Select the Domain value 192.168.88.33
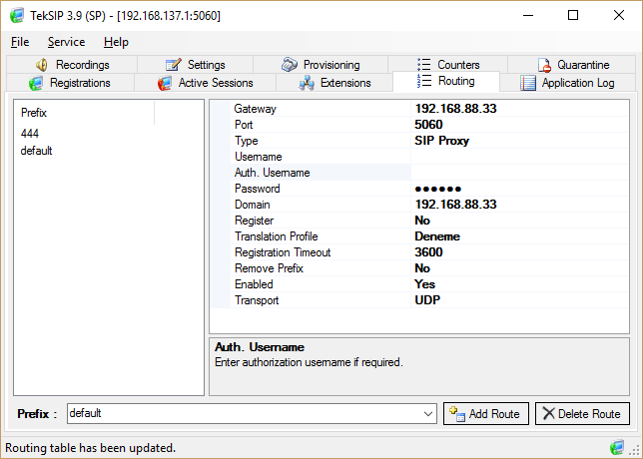The width and height of the screenshot is (643, 459). (x=455, y=205)
